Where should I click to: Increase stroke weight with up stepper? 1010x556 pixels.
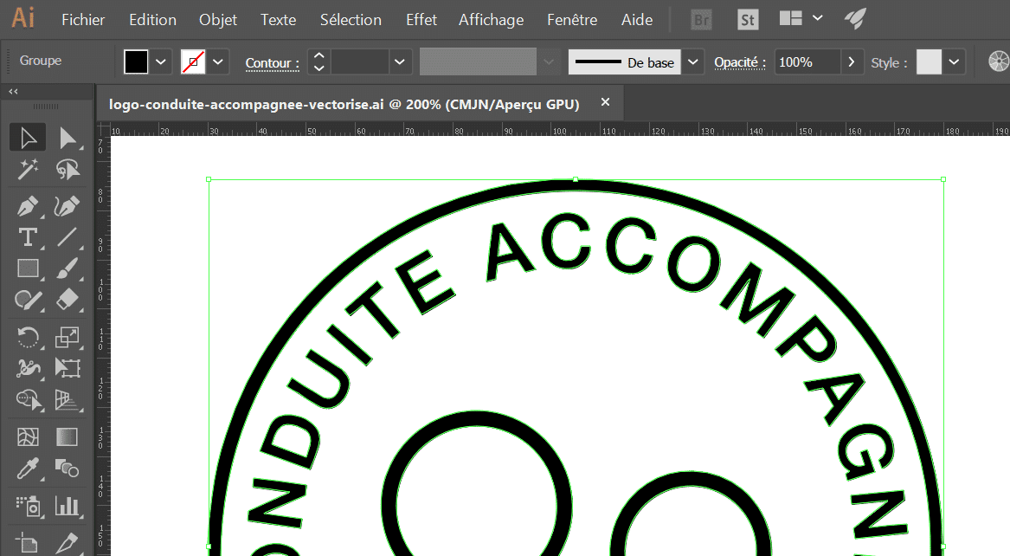point(318,56)
